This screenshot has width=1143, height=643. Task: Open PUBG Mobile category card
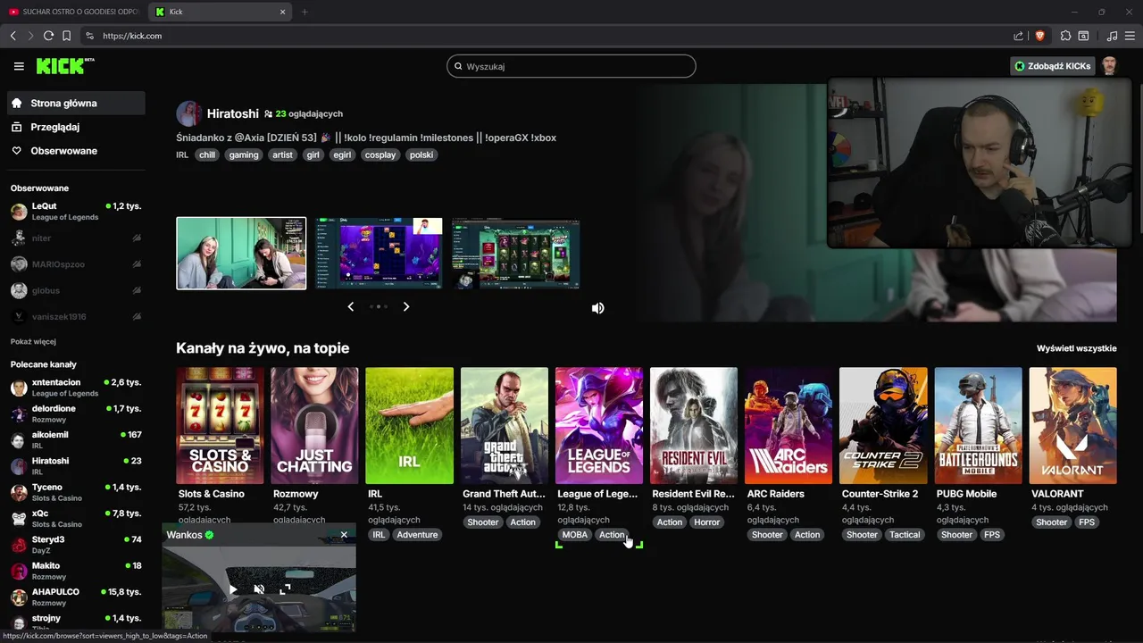pos(978,426)
